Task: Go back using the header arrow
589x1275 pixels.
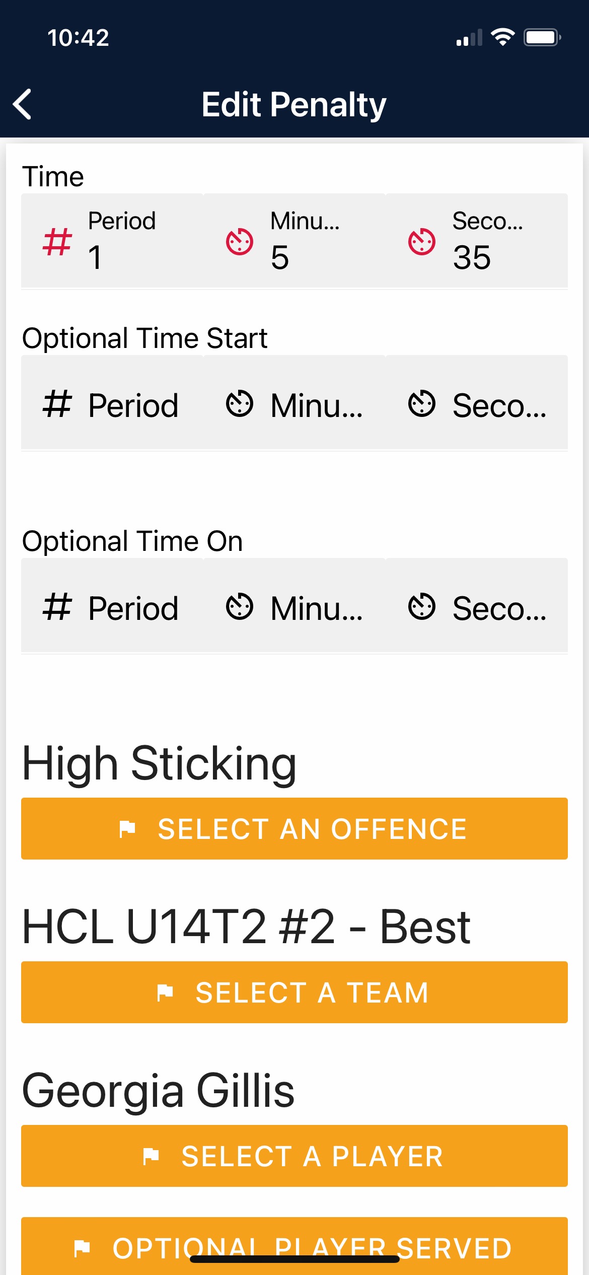Action: tap(22, 104)
